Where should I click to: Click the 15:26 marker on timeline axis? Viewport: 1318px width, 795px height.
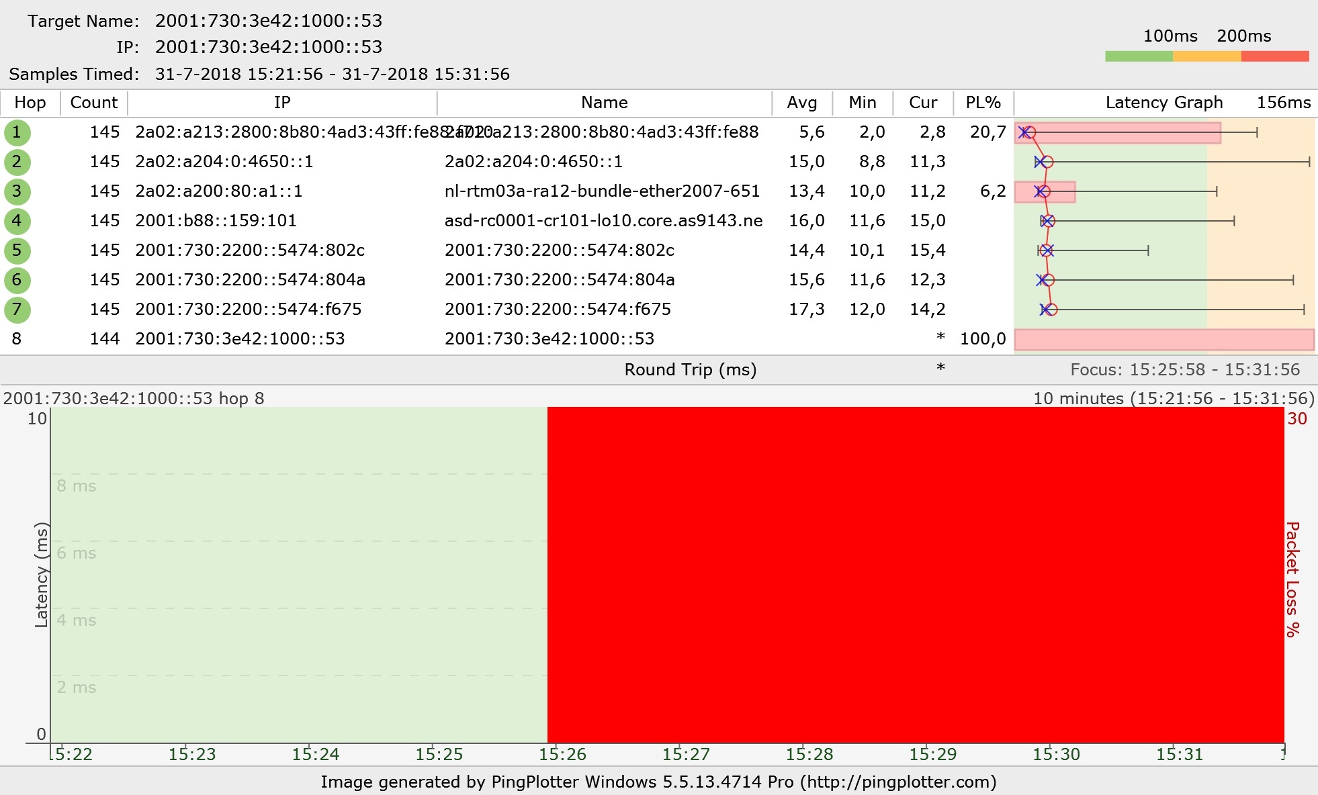562,754
